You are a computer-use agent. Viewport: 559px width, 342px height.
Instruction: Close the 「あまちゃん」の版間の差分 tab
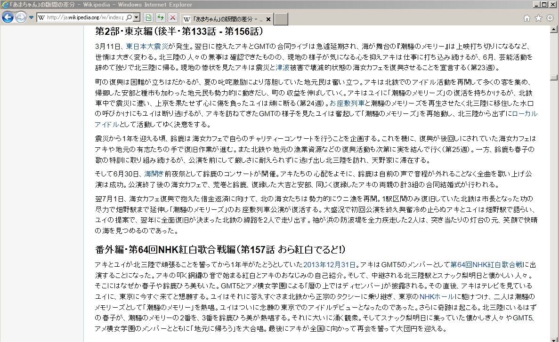pyautogui.click(x=268, y=19)
